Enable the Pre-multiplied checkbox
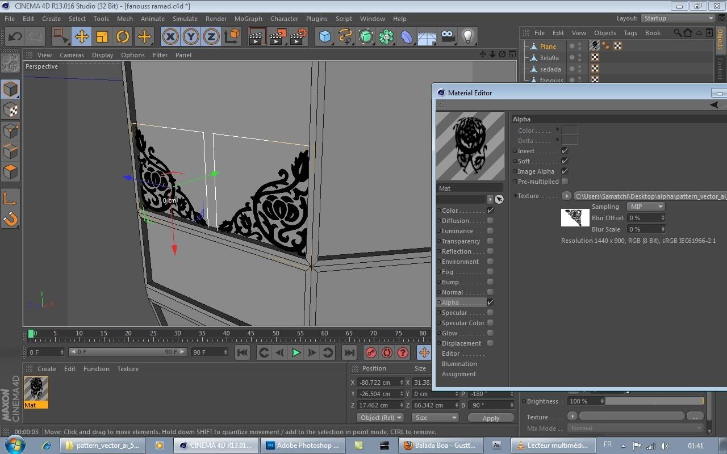 coord(565,182)
